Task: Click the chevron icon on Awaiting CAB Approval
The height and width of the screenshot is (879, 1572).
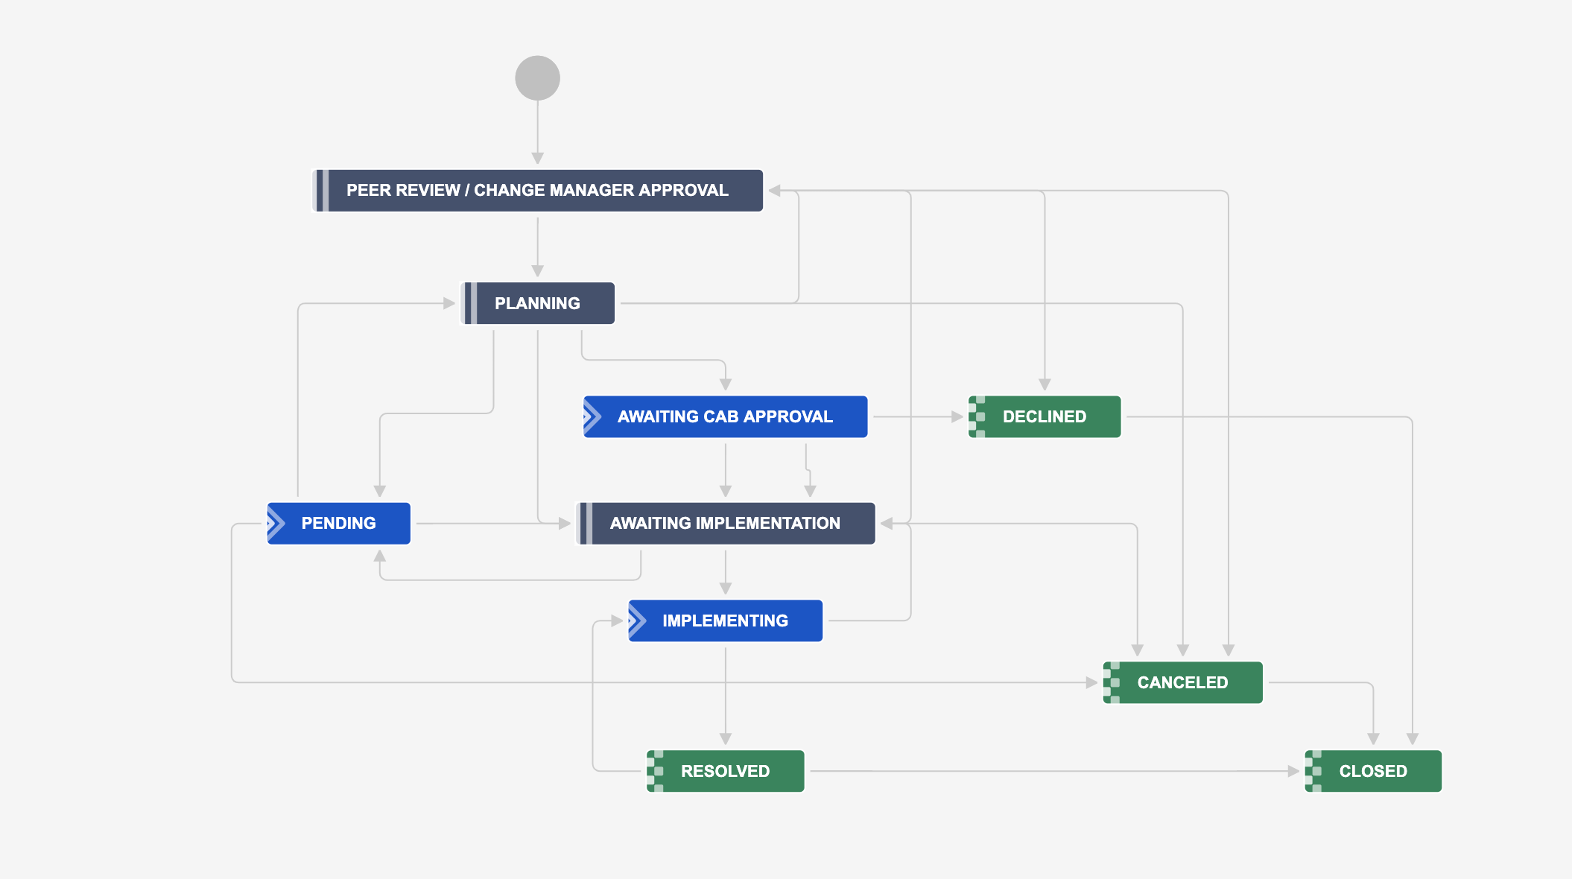Action: (592, 416)
